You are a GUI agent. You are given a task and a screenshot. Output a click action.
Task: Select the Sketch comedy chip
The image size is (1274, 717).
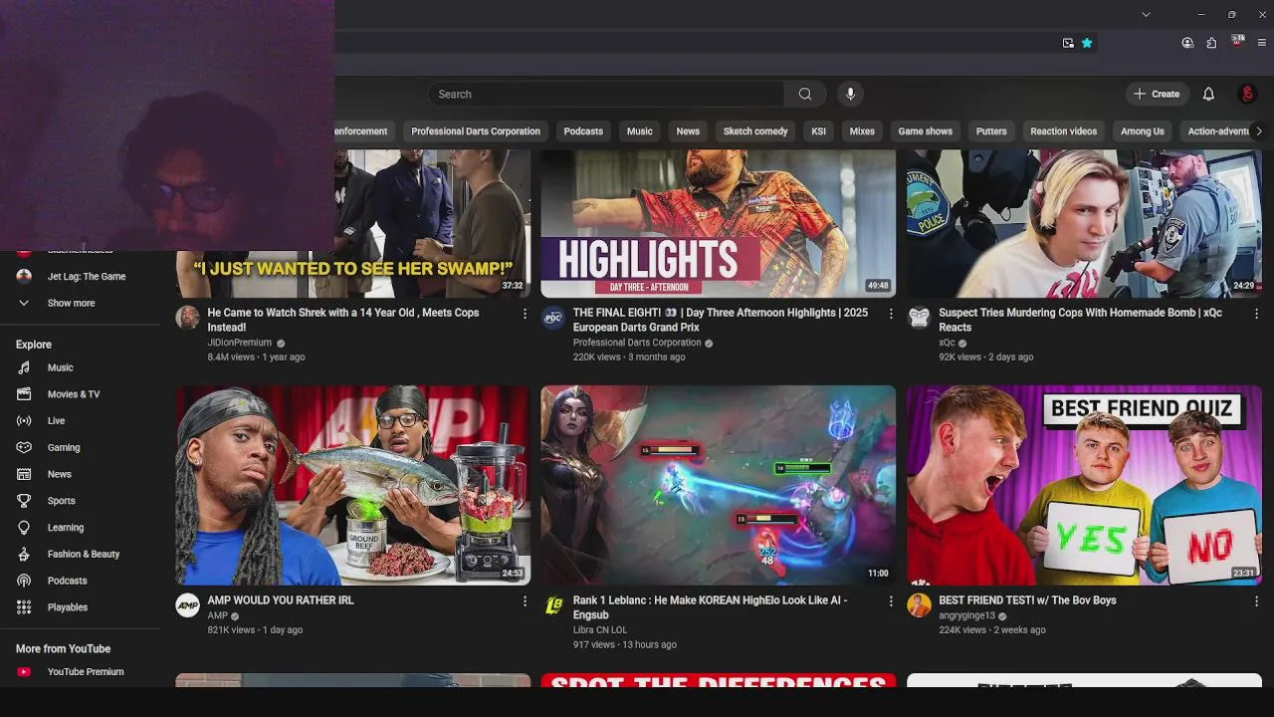coord(755,131)
